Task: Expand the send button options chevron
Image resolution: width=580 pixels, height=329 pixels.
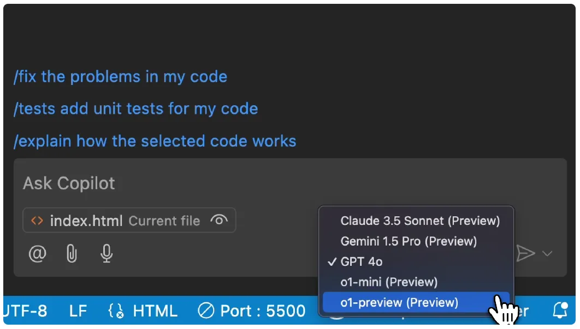Action: point(547,253)
